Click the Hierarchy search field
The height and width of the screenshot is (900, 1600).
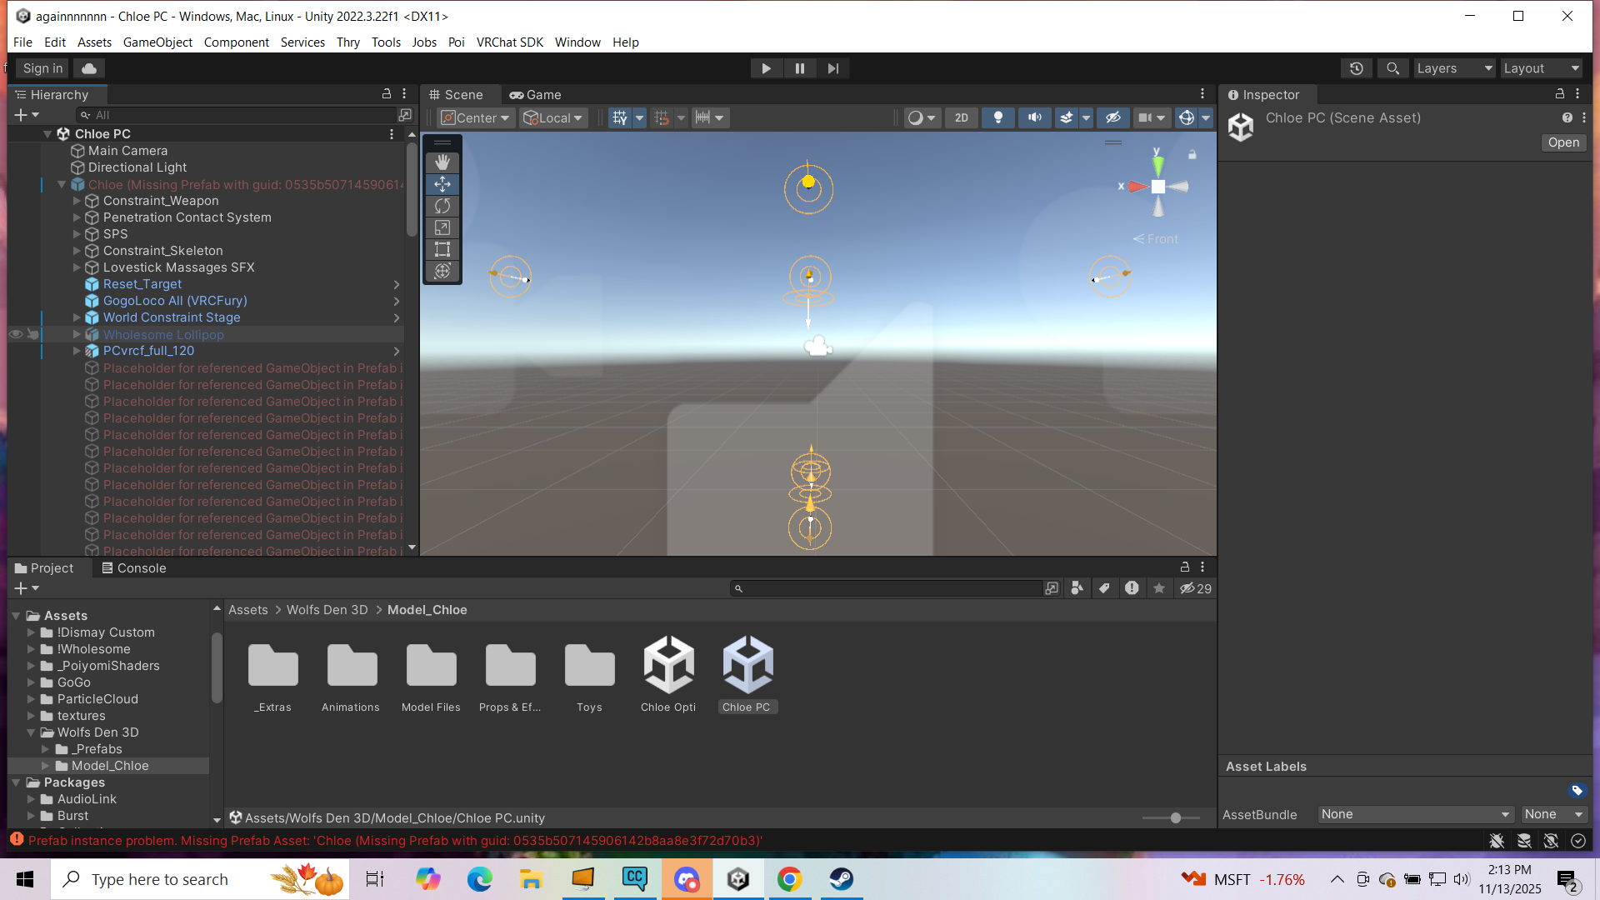coord(237,115)
